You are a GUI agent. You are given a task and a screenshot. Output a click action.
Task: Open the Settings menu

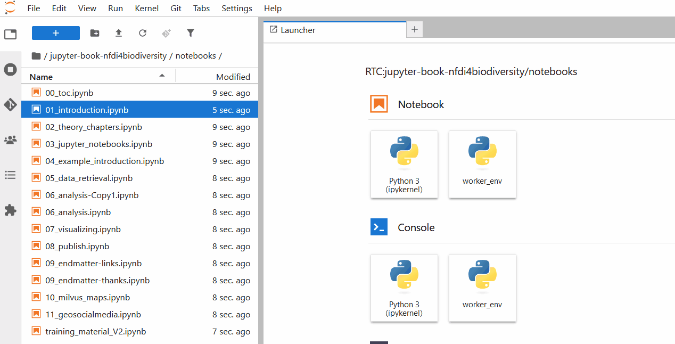[x=236, y=8]
